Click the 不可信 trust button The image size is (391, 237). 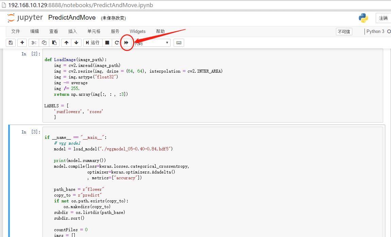[344, 32]
